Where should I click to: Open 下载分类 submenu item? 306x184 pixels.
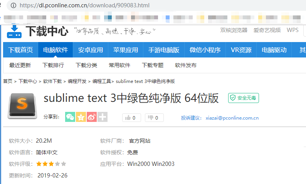pyautogui.click(x=86, y=65)
